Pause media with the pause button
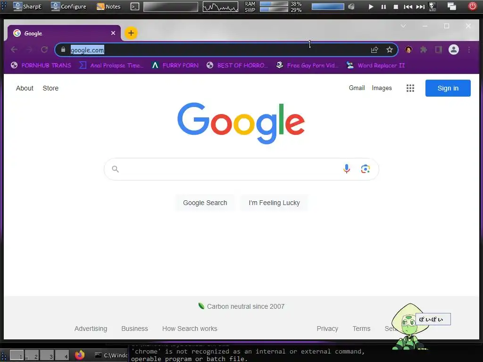Viewport: 483px width, 362px height. pyautogui.click(x=383, y=7)
